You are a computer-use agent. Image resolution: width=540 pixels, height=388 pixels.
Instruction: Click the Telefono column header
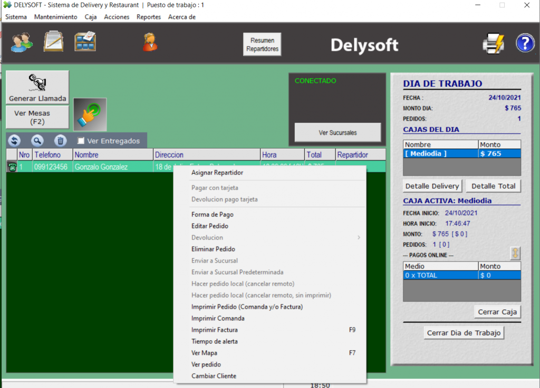tap(52, 155)
